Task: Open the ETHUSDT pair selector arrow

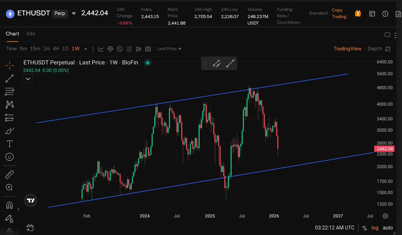Action: tap(73, 14)
